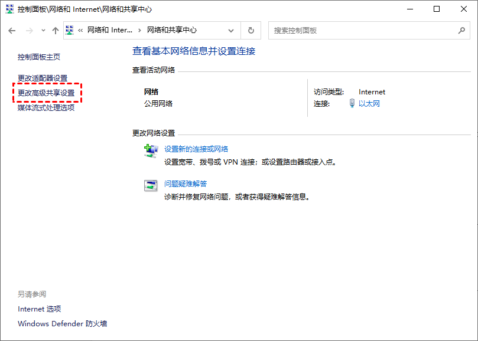
Task: Click the icon beside 设置新的连接或网络
Action: tap(151, 150)
